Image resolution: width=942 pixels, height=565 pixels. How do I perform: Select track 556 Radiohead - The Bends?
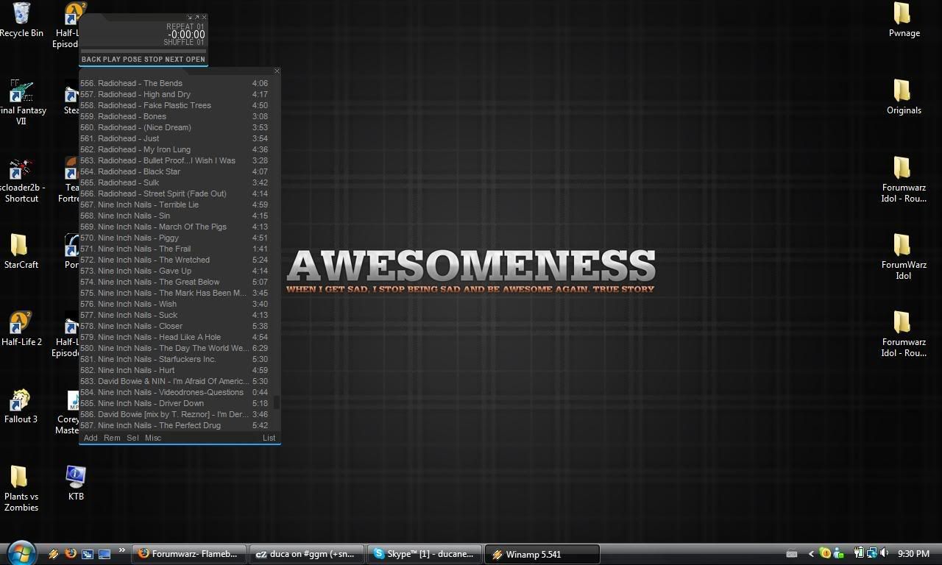pos(174,83)
